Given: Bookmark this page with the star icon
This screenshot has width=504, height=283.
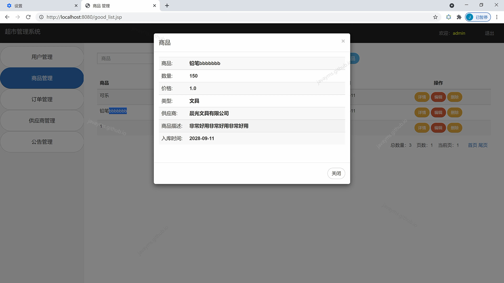Looking at the screenshot, I should (435, 17).
